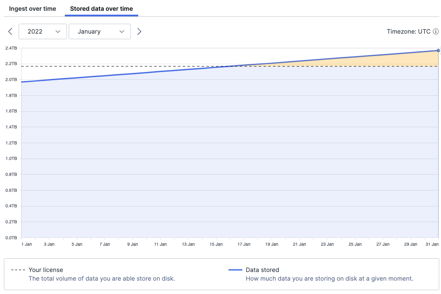Select the Stored data over time tab
This screenshot has height=294, width=441.
101,9
